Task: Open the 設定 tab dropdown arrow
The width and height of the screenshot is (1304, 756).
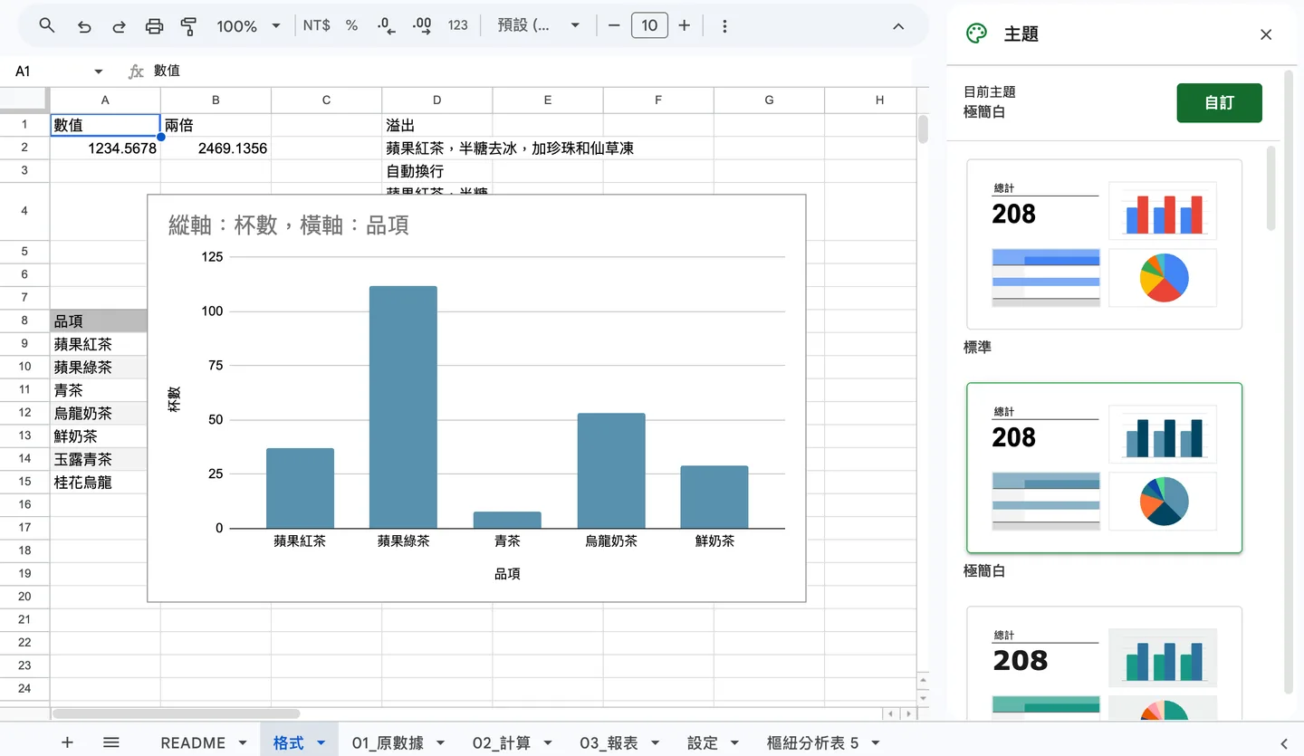Action: [734, 743]
